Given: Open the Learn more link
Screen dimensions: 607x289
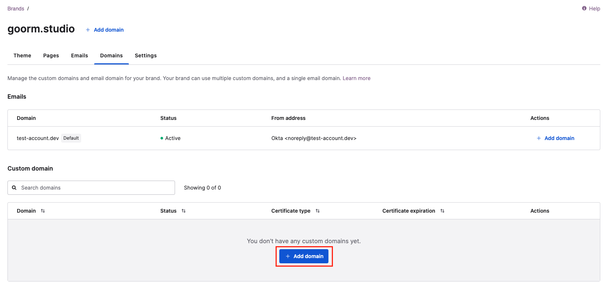Looking at the screenshot, I should tap(356, 78).
